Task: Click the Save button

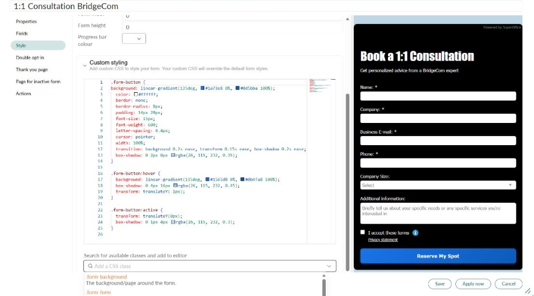Action: pos(439,283)
